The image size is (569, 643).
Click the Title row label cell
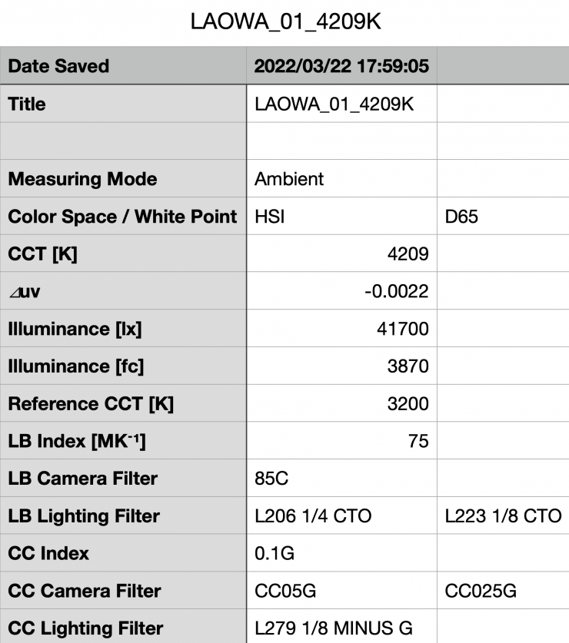[x=123, y=104]
